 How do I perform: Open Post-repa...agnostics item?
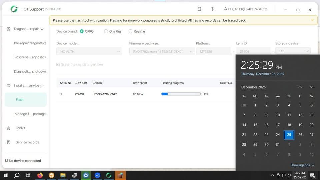click(30, 57)
